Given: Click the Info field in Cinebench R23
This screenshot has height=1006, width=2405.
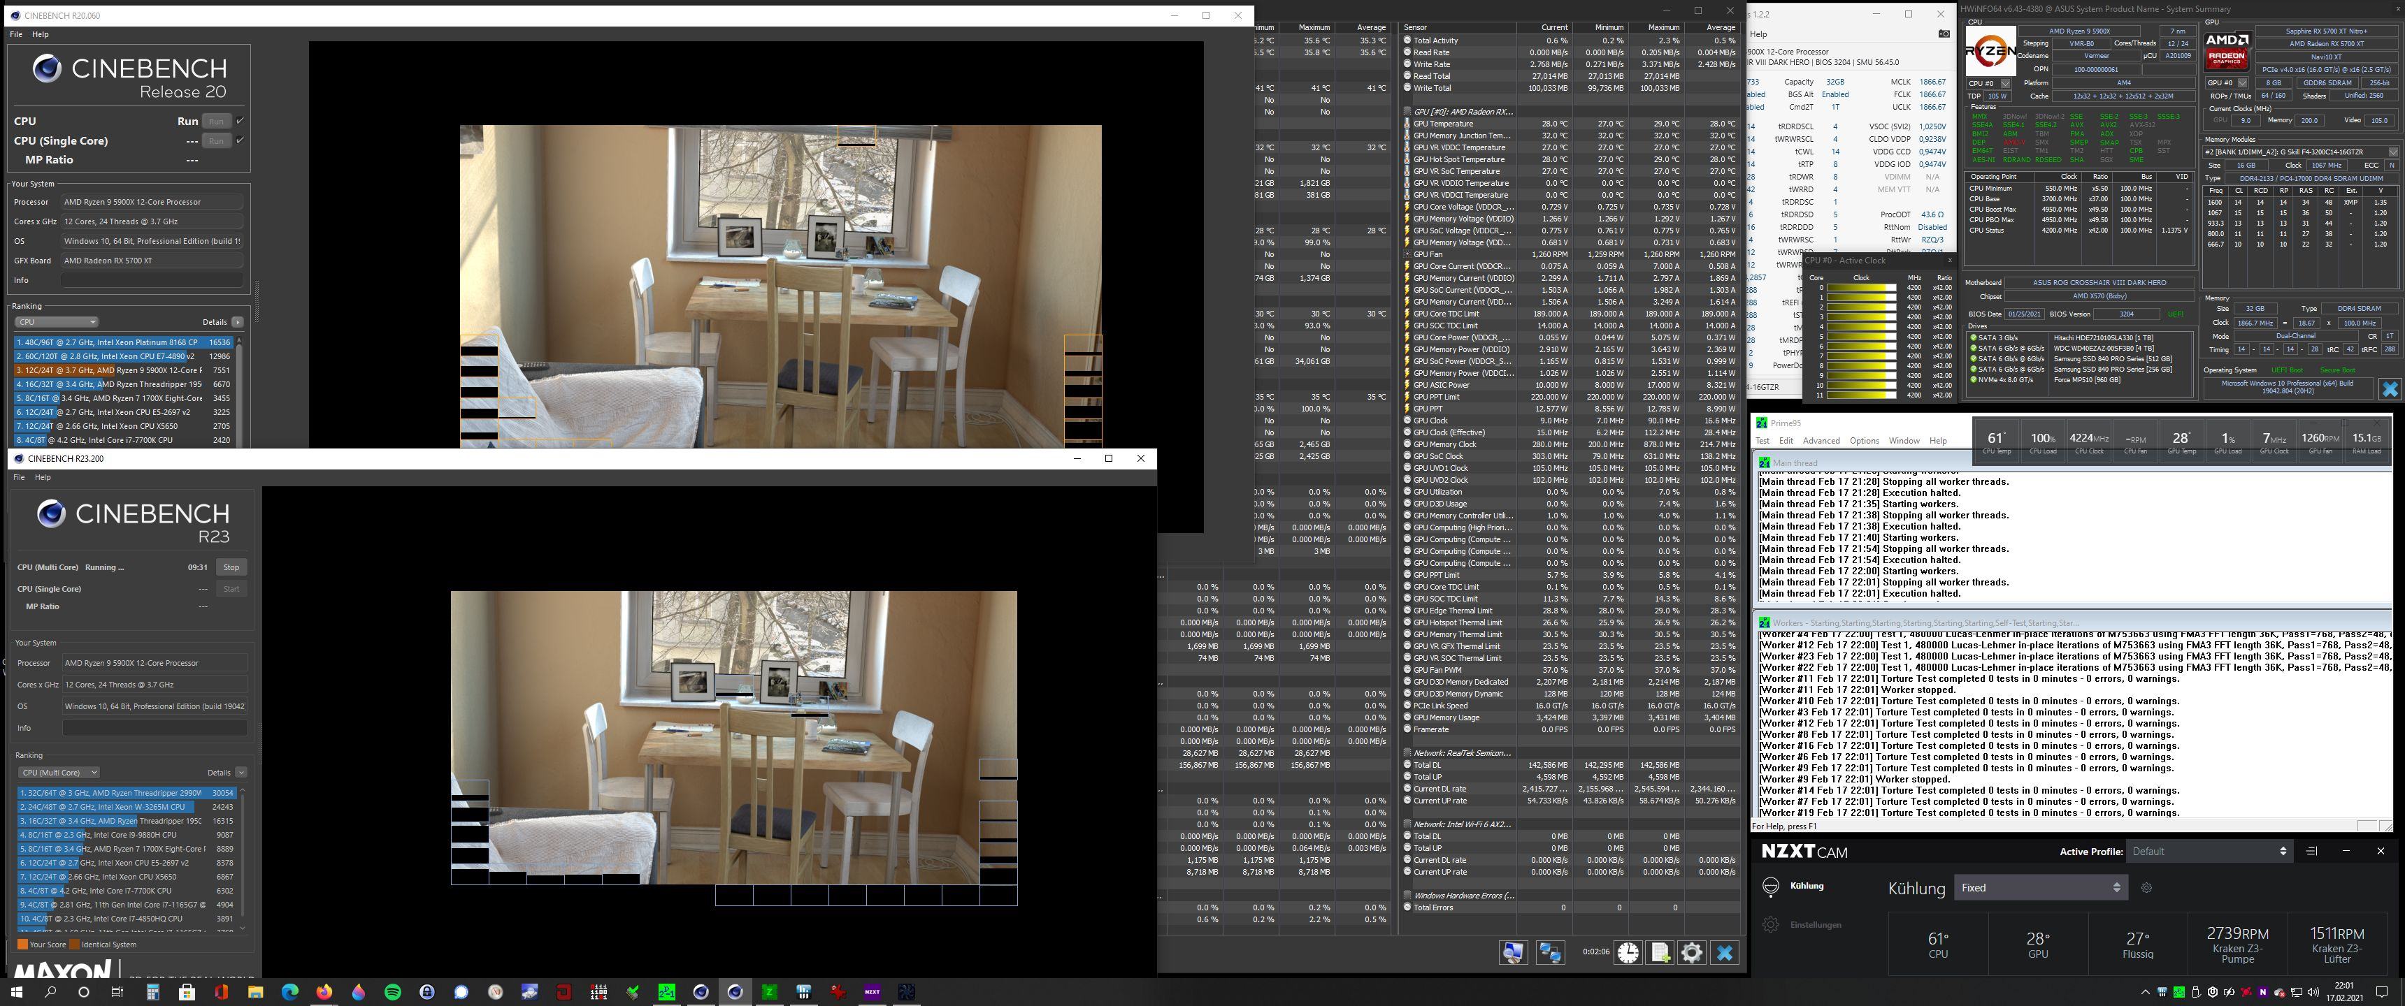Looking at the screenshot, I should (154, 728).
